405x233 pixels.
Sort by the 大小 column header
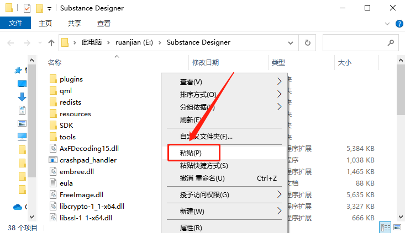345,63
